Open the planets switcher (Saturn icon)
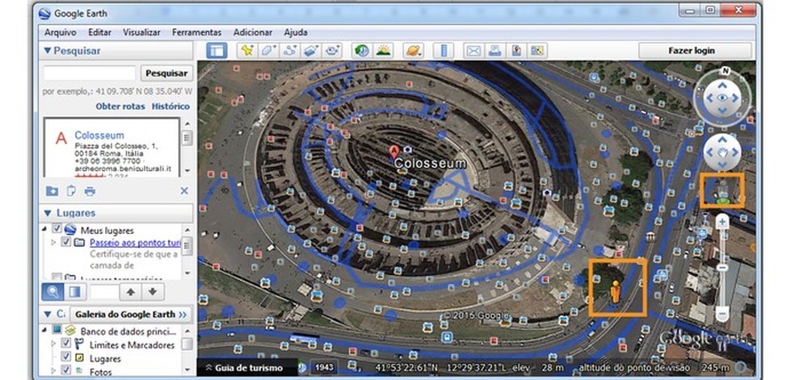This screenshot has width=795, height=380. [413, 51]
